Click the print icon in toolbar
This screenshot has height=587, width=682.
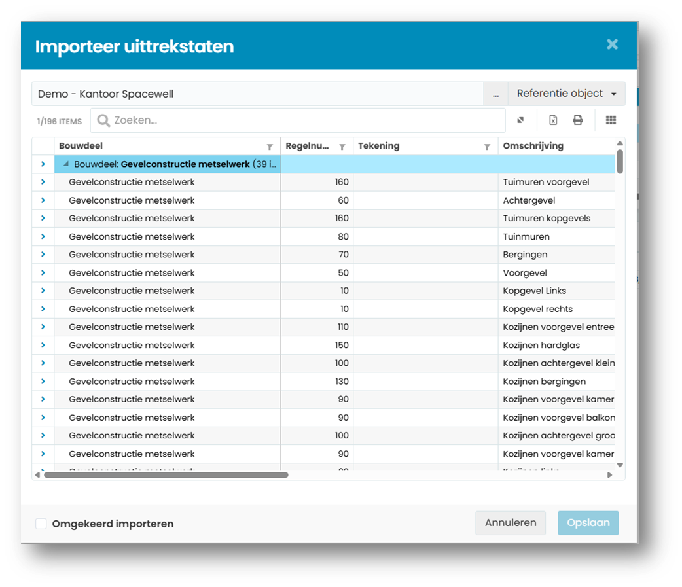(x=578, y=120)
